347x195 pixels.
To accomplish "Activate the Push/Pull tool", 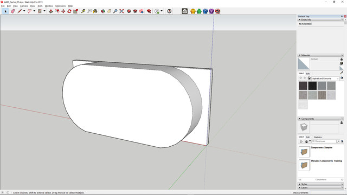I will pos(51,11).
